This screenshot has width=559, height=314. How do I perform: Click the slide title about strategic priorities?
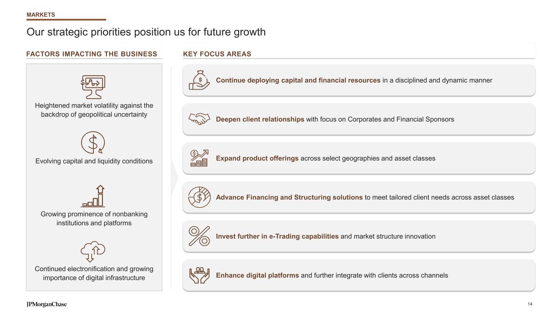coord(146,32)
